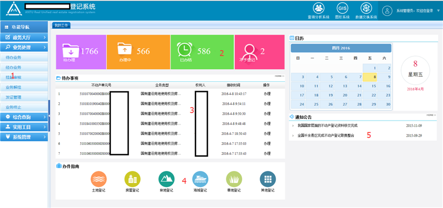Expand the 系统管理 sidebar section

(24, 137)
